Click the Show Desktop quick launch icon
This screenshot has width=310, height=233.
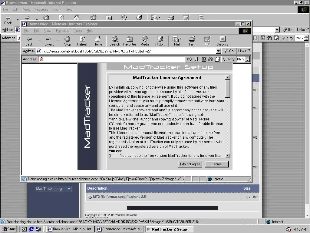[x=24, y=229]
